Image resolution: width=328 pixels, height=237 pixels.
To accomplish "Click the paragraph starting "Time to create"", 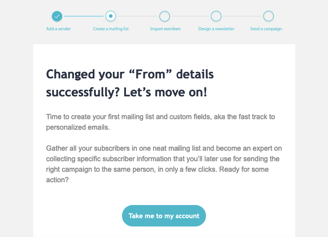I will tap(160, 122).
